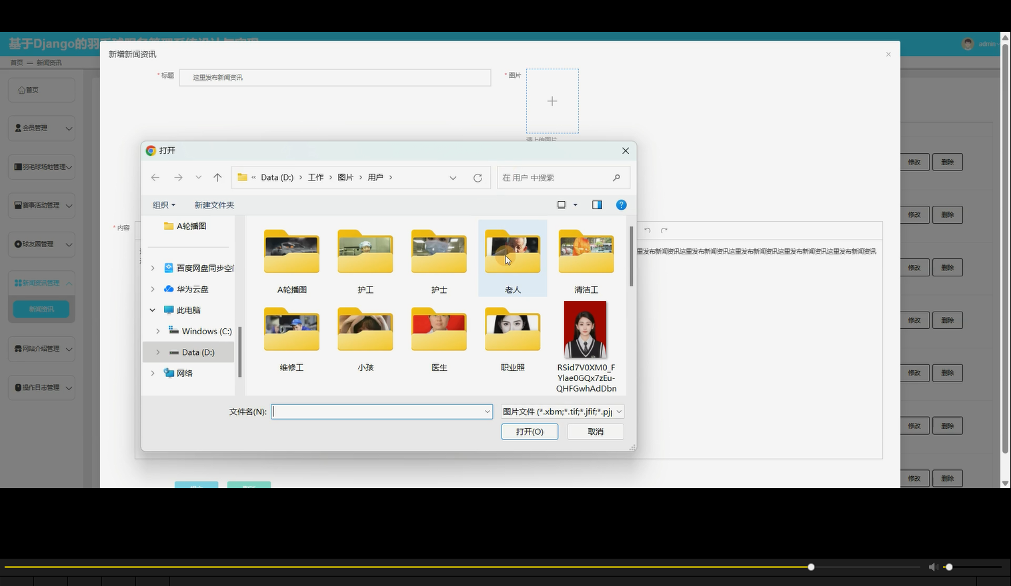Click 图片 in the breadcrumb path
Viewport: 1011px width, 586px height.
pos(345,177)
